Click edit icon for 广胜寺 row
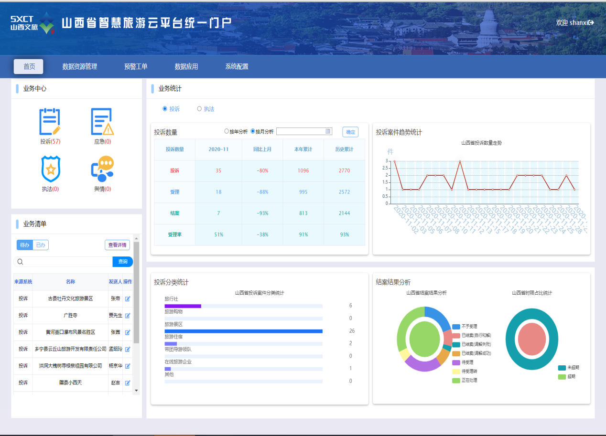 128,316
